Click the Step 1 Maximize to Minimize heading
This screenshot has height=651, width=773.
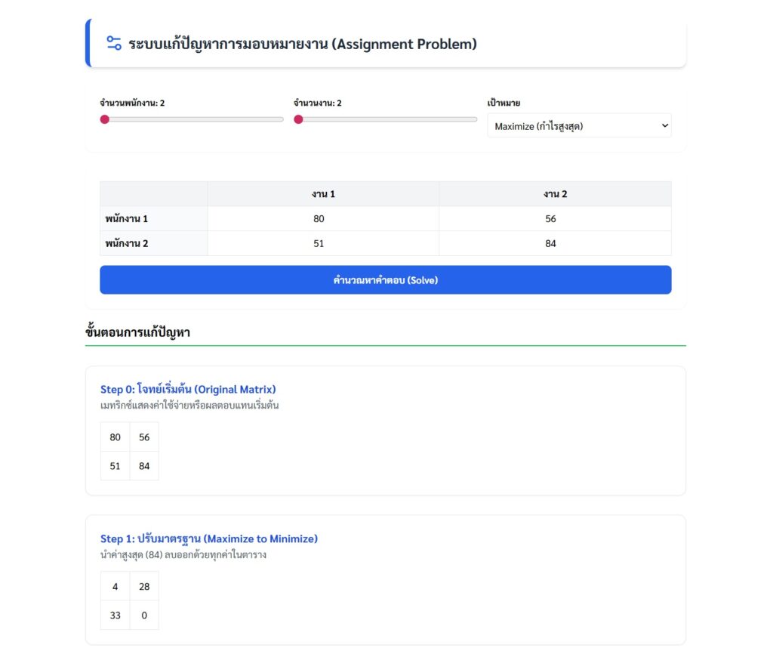pyautogui.click(x=209, y=538)
